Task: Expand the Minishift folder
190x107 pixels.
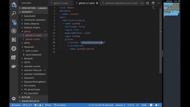Action: [33, 59]
